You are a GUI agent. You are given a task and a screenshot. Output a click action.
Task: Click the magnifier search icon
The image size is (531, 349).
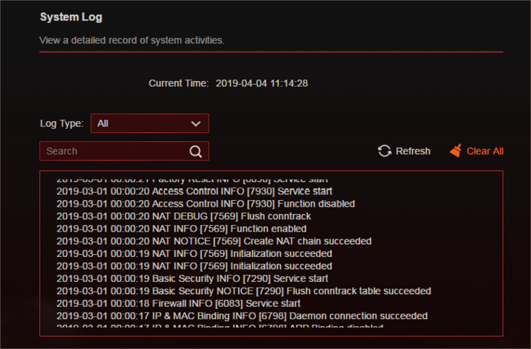[196, 151]
